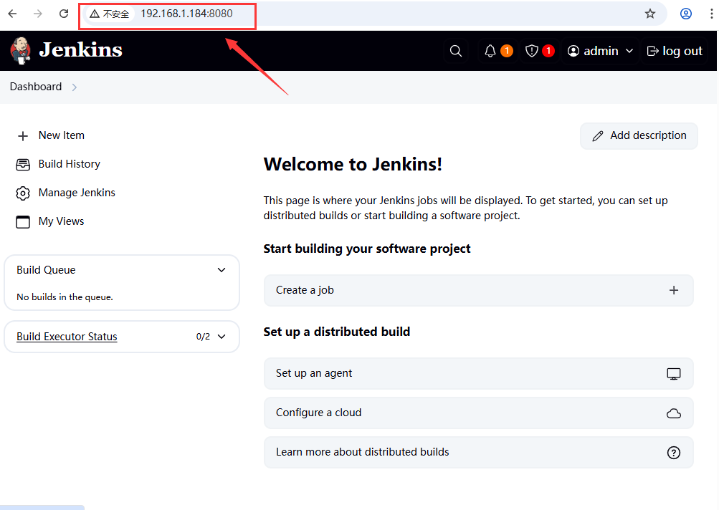Open Build History from the sidebar icon
Screen dimensions: 719x510
[22, 164]
